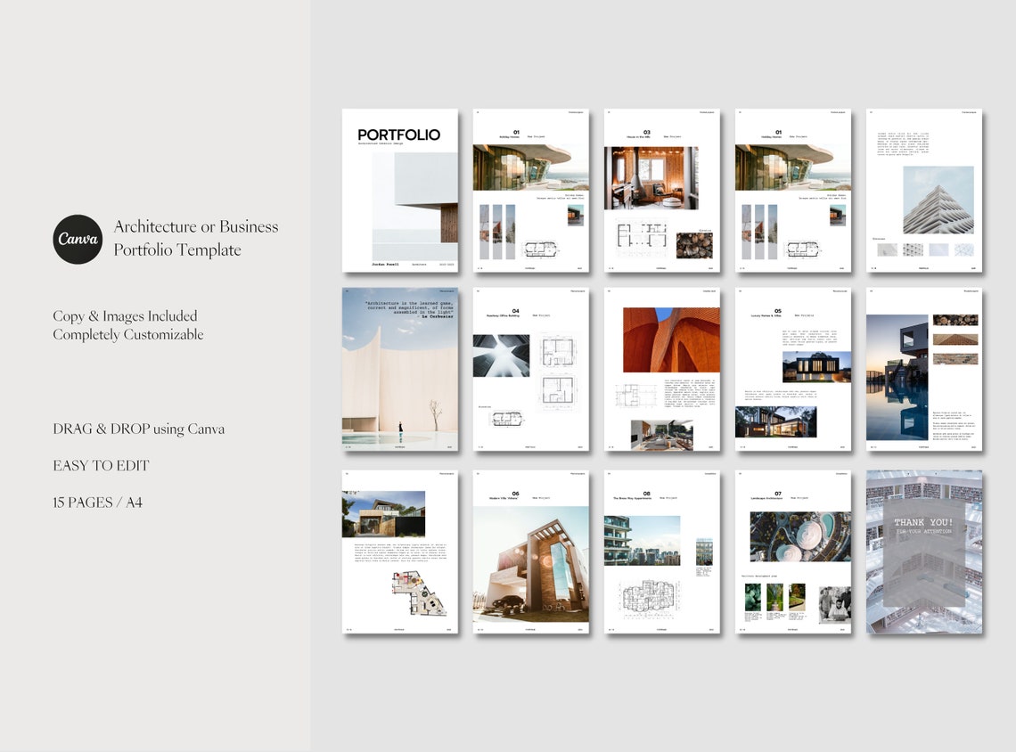Click the 'DRAG & DROP using Canva' text
The height and width of the screenshot is (752, 1016).
coord(138,429)
